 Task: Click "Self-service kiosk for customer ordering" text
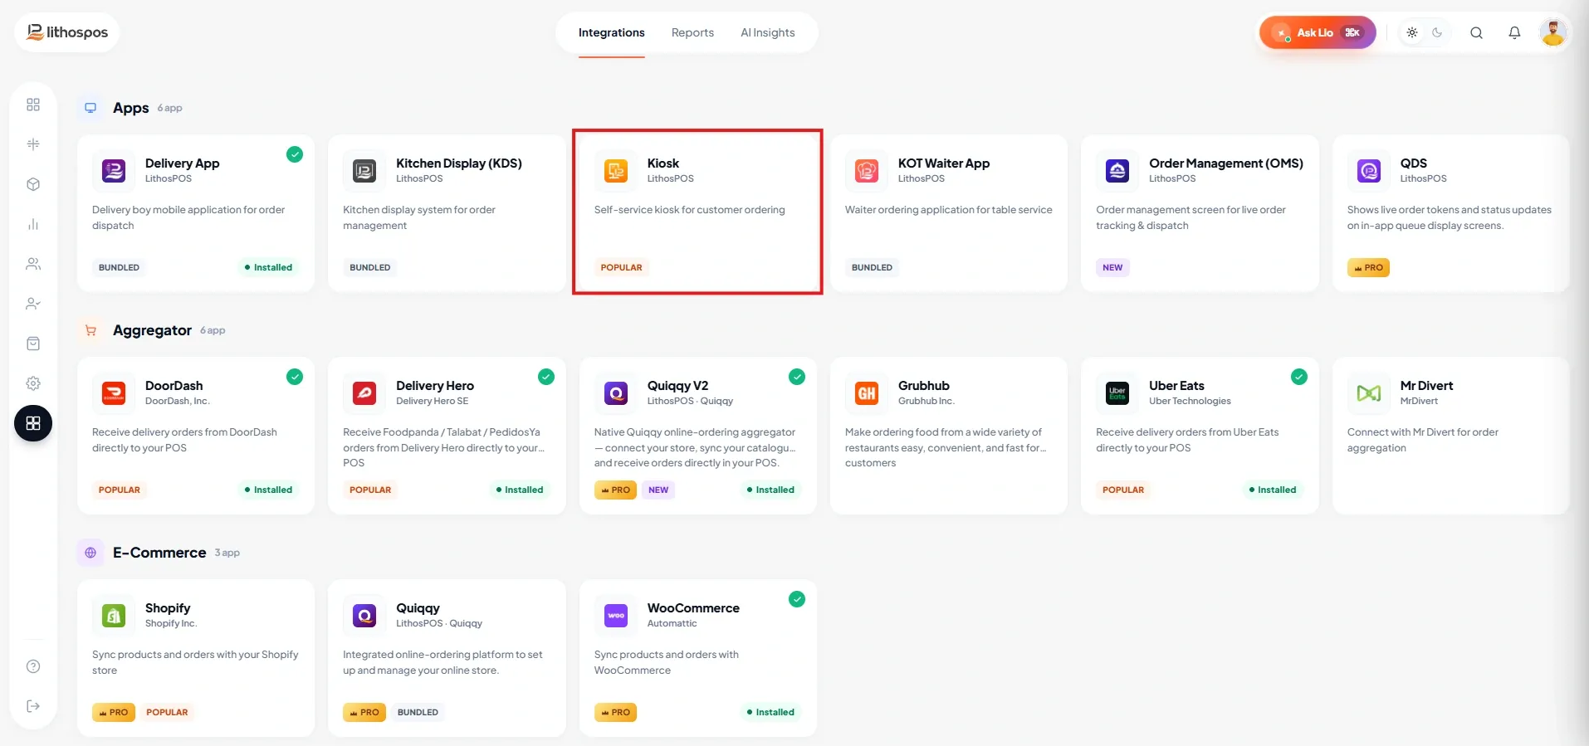[689, 210]
